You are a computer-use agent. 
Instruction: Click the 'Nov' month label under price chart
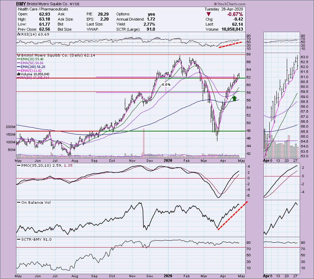click(132, 161)
